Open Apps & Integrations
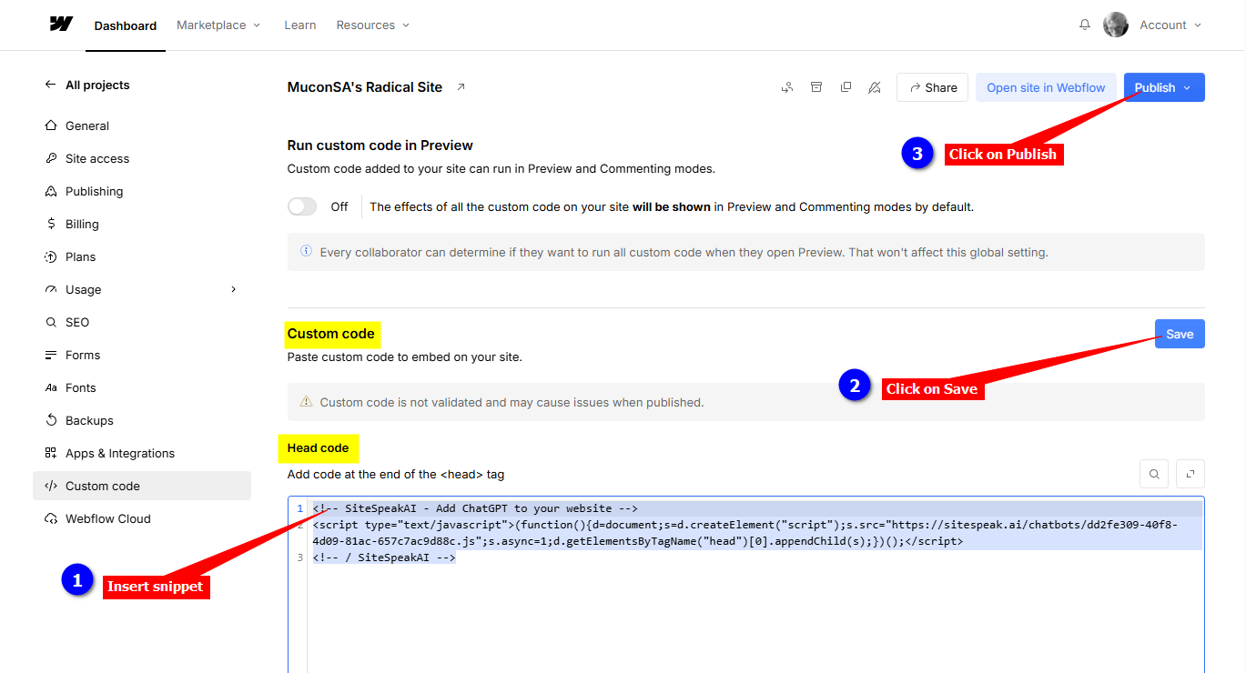This screenshot has height=673, width=1246. (x=142, y=453)
